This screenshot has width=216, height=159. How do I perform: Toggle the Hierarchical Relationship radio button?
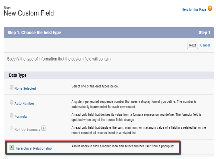[12, 147]
